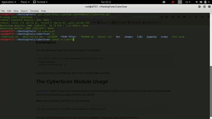Click the camera screenshot icon in top bar

click(x=164, y=2)
